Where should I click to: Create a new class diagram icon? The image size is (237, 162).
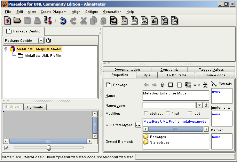click(114, 21)
